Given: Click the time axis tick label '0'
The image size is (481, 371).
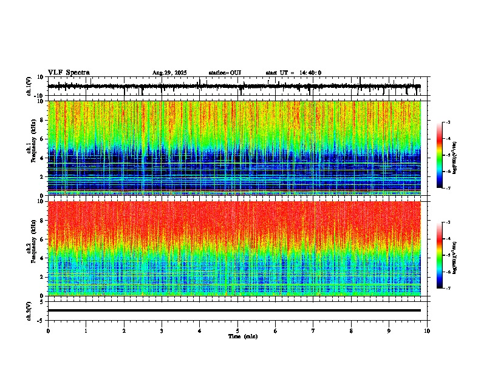Looking at the screenshot, I should point(48,331).
